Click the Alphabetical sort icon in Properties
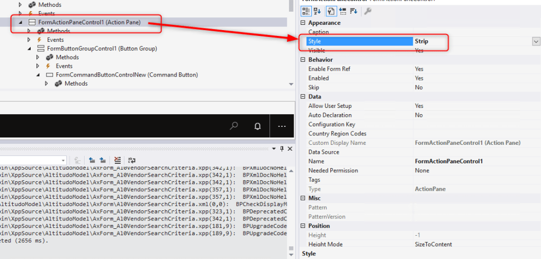541x259 pixels. coord(318,11)
